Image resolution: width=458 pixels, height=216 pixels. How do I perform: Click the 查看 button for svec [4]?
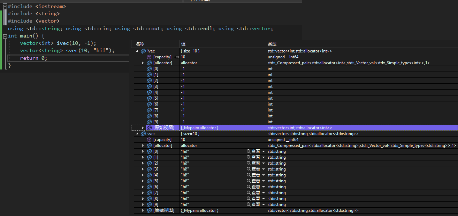pos(255,175)
